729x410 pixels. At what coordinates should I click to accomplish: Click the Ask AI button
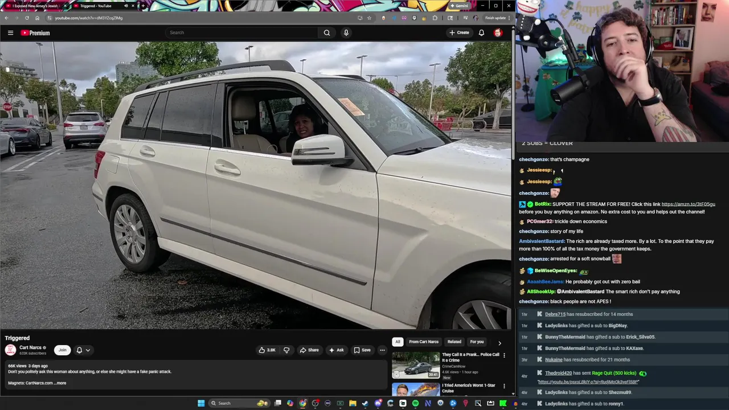click(336, 350)
